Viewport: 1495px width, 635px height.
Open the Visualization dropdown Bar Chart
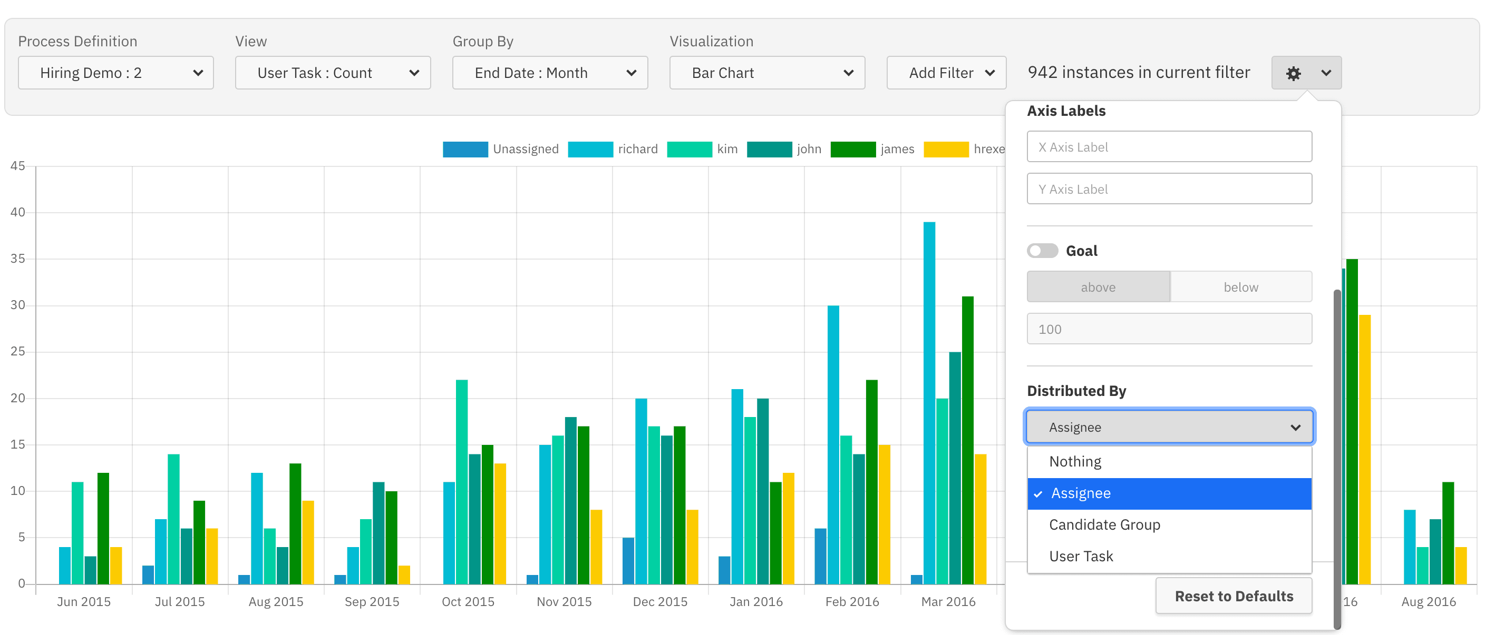point(766,73)
